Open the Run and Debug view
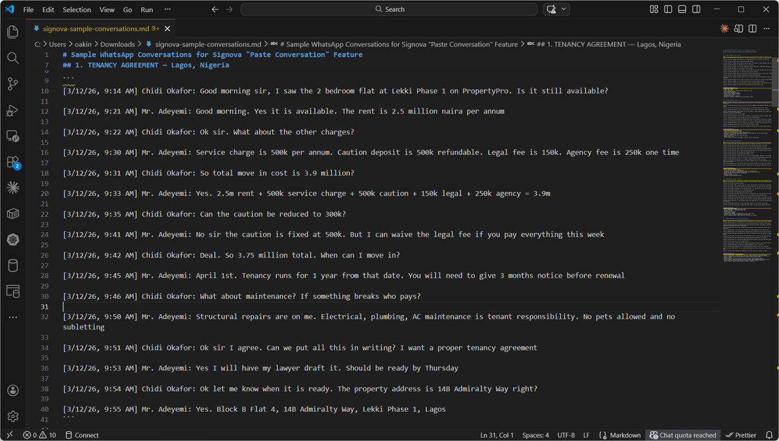 click(12, 110)
